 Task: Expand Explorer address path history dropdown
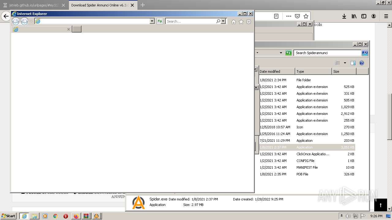pyautogui.click(x=281, y=53)
